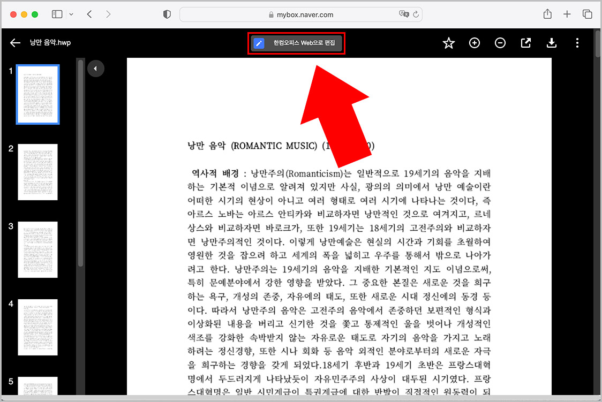Go back using the left arrow beside 낭만 음악.hwp
Viewport: 602px width, 402px height.
tap(15, 43)
